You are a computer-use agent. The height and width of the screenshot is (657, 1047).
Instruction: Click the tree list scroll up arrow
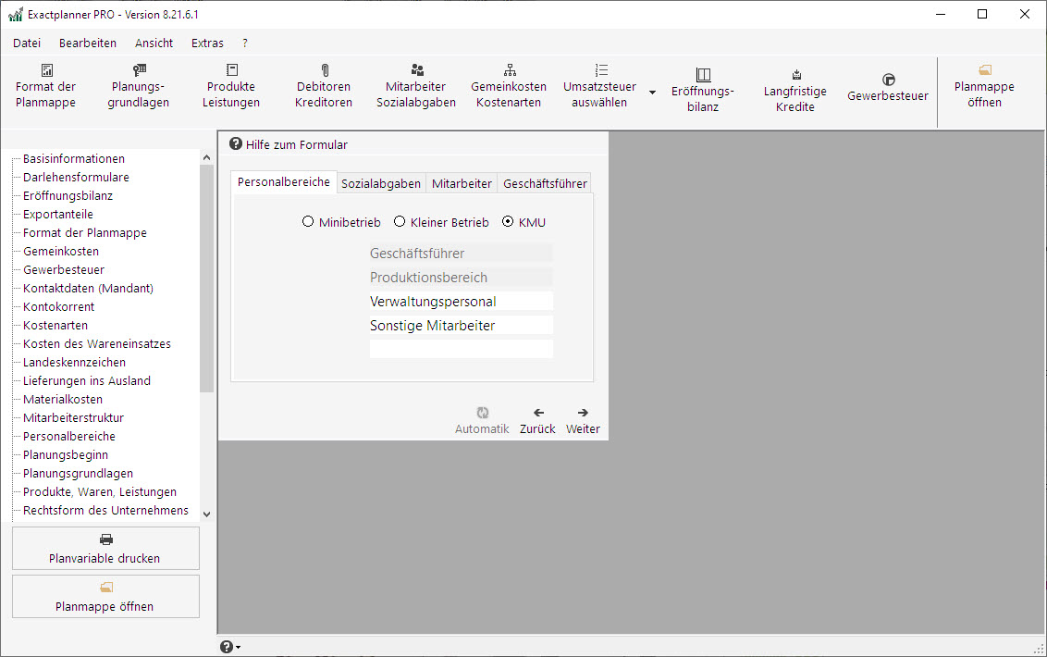pyautogui.click(x=206, y=157)
